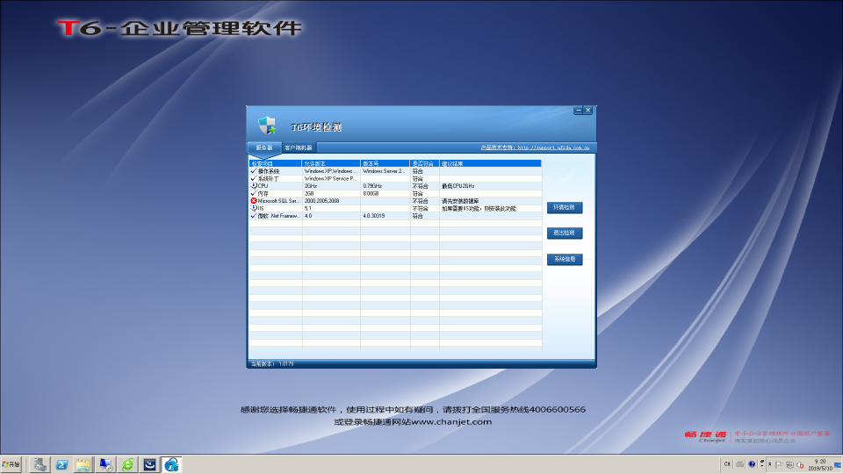Screen dimensions: 843x474
Task: Click the checkmark icon on 内存 row
Action: coord(253,193)
